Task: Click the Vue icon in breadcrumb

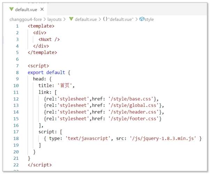Action: coord(71,19)
